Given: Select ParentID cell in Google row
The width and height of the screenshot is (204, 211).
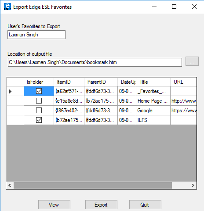Looking at the screenshot, I should point(101,111).
